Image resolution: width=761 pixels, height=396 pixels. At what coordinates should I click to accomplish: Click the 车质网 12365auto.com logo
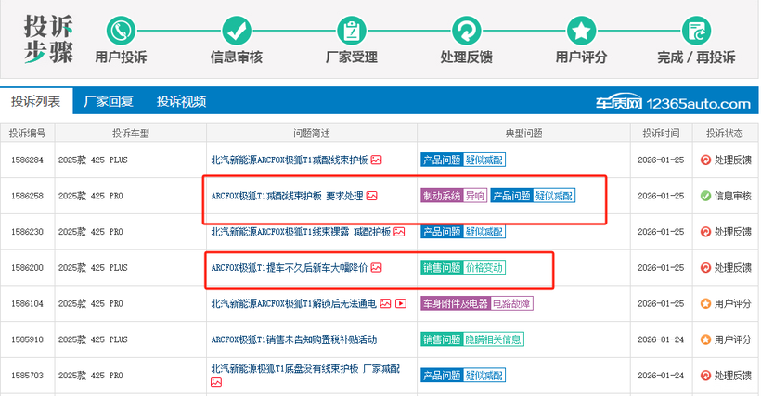673,103
